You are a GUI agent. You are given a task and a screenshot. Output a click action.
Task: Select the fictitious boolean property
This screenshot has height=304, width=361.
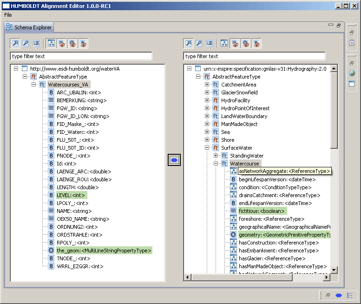(x=262, y=211)
